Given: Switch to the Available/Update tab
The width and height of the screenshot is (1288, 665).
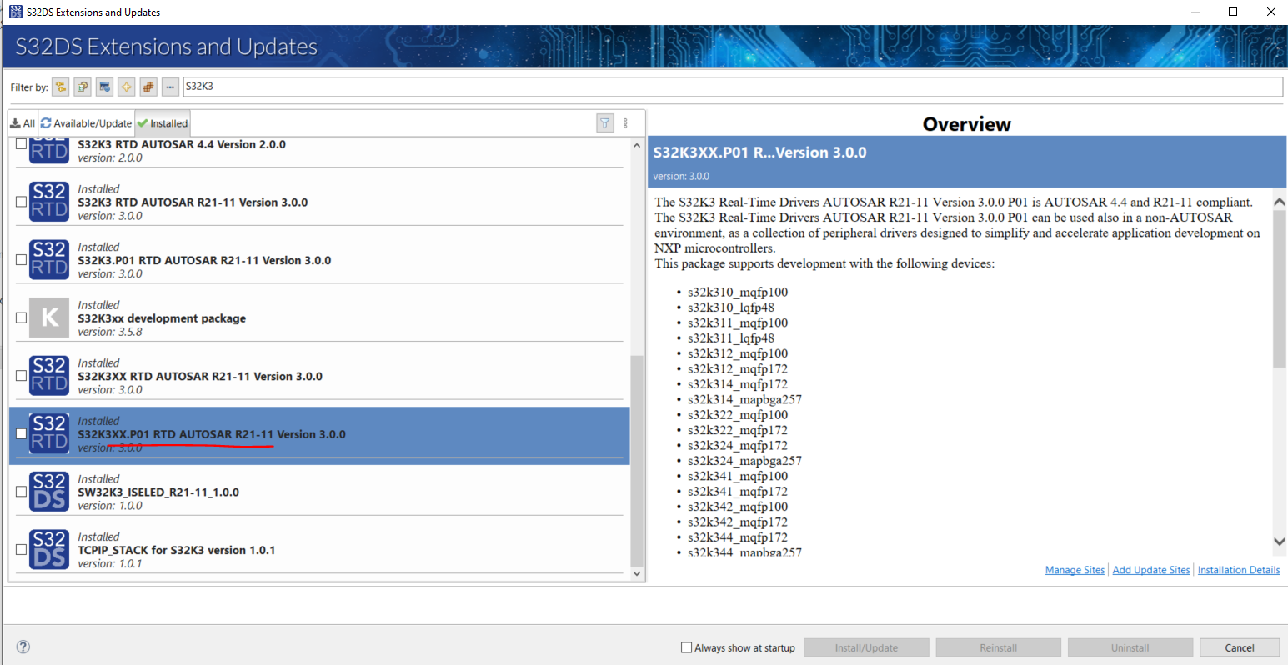Looking at the screenshot, I should pyautogui.click(x=86, y=122).
